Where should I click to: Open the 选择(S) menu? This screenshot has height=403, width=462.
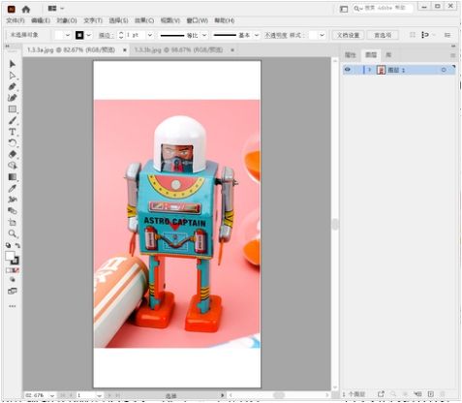tap(118, 20)
